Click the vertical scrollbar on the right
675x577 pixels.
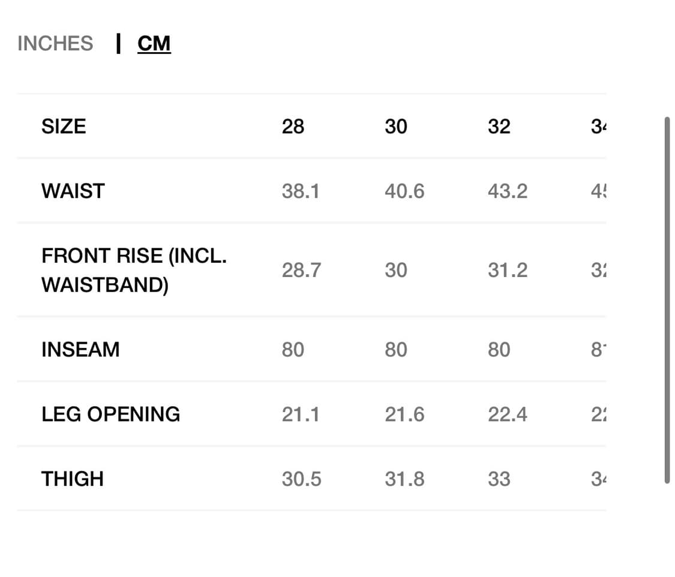pos(667,300)
